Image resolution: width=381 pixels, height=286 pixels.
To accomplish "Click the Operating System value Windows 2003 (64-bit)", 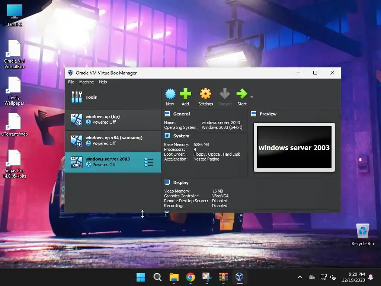I will 222,127.
